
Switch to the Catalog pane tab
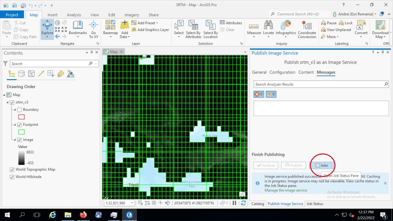point(258,204)
